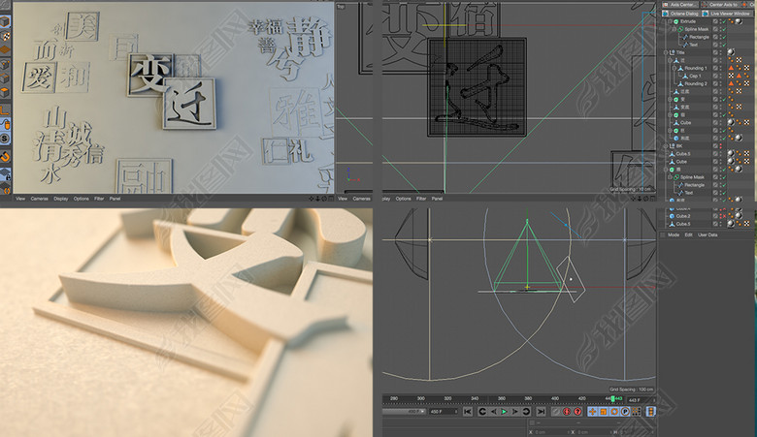Click the material sphere tag on Title row
This screenshot has width=757, height=437.
731,52
